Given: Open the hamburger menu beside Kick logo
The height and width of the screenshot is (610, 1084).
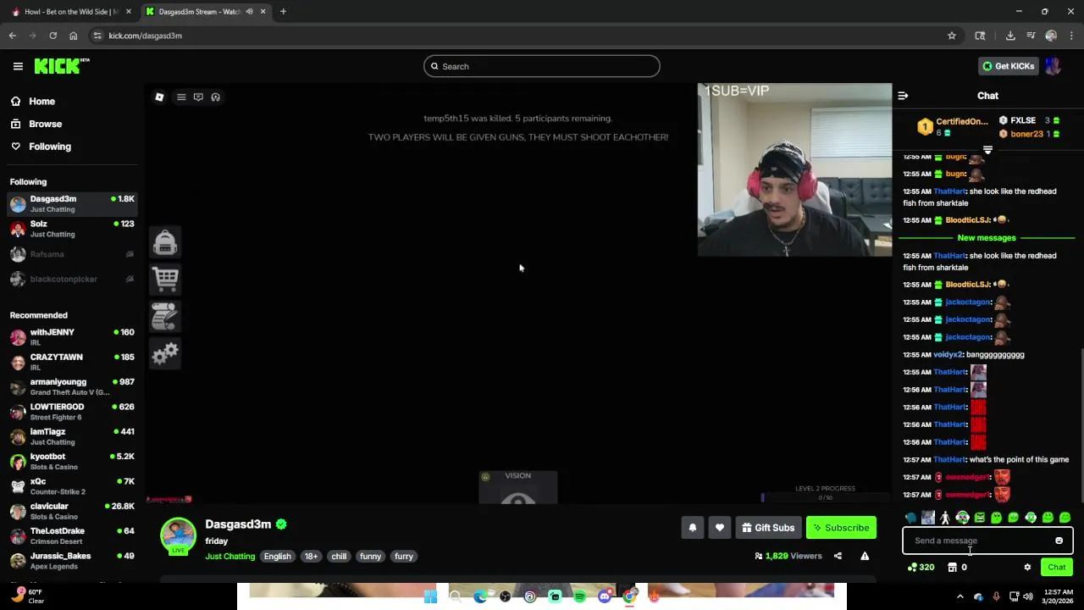Looking at the screenshot, I should (18, 66).
